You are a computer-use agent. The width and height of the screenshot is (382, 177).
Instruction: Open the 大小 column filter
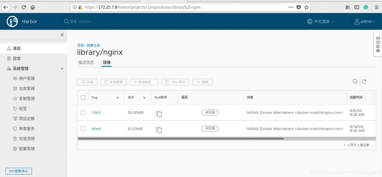[144, 98]
